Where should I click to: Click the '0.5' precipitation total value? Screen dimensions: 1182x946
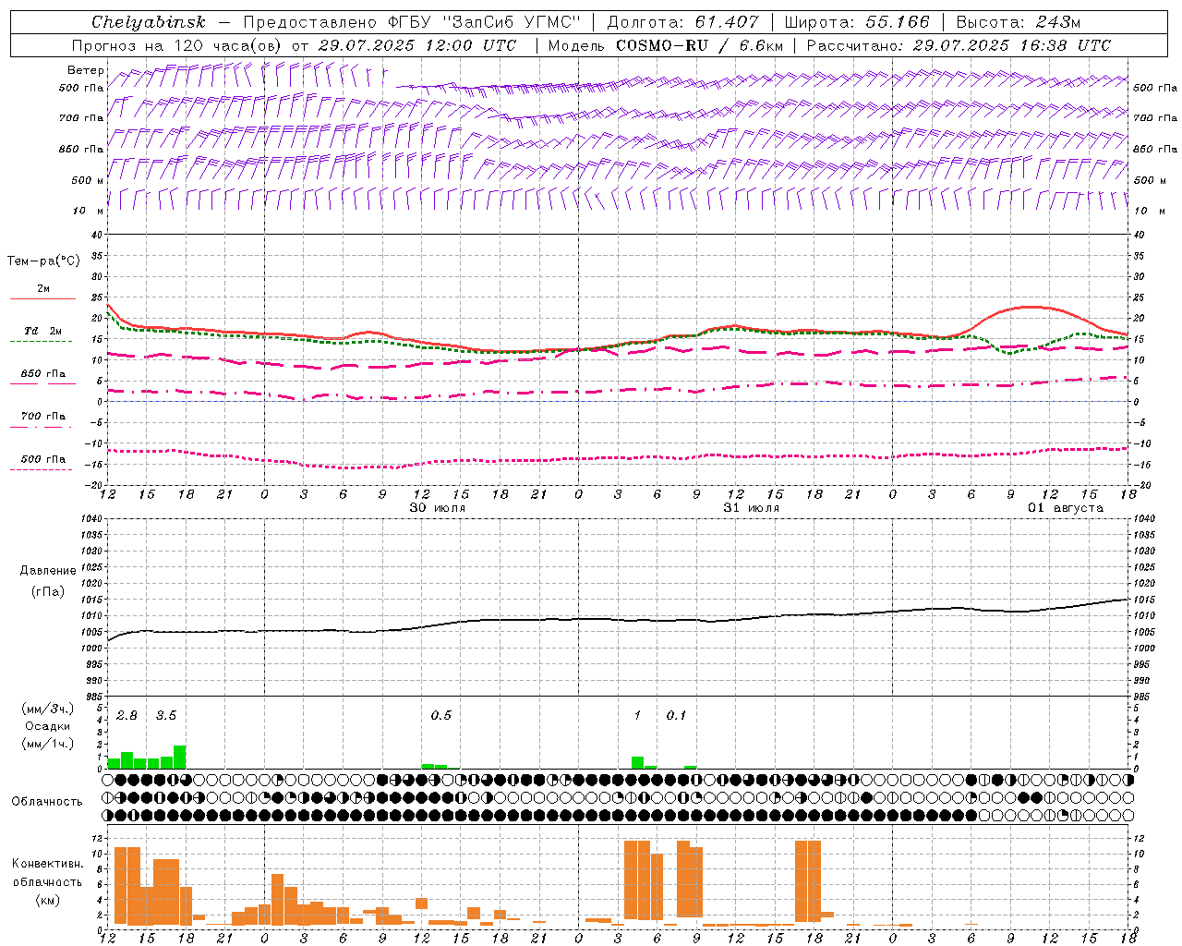tap(440, 715)
